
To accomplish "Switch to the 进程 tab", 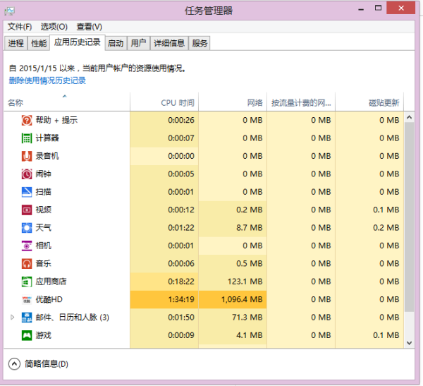I will click(x=16, y=43).
